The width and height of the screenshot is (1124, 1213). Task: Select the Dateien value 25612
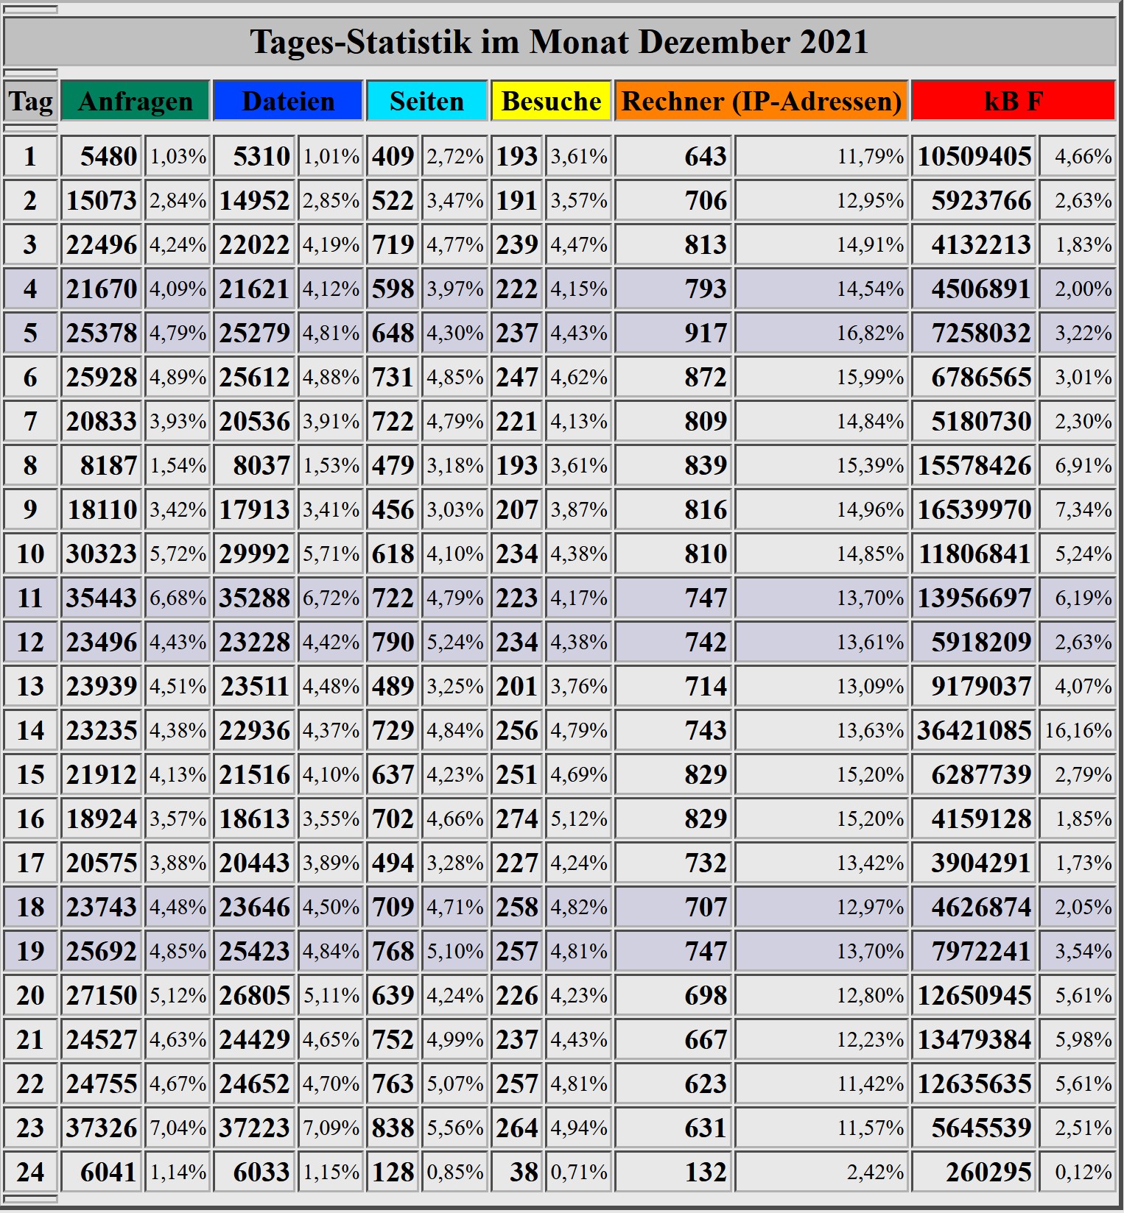254,377
